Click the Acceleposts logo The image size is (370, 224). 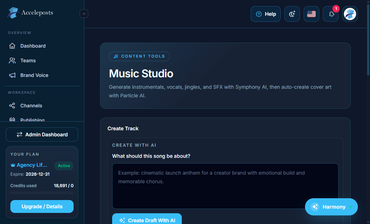(x=30, y=13)
